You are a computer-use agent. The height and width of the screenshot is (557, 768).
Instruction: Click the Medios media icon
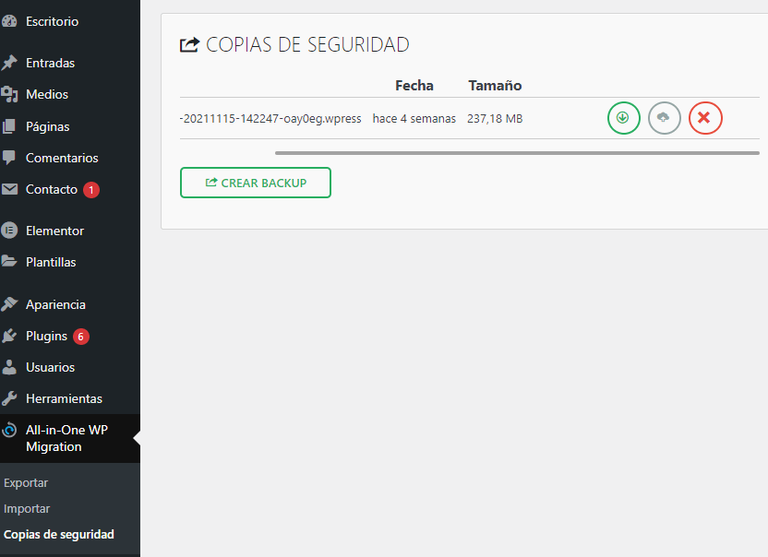point(9,94)
